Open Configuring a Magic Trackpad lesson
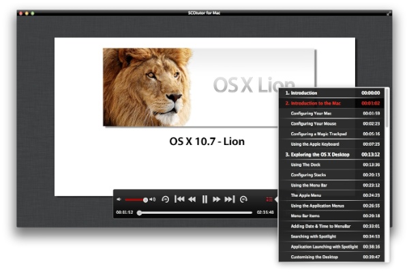Screen dimensions: 409x275 (x=333, y=134)
